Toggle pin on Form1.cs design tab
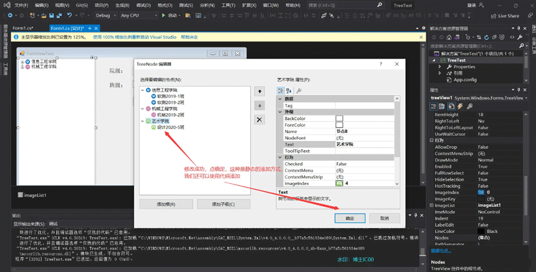This screenshot has width=536, height=272. pos(89,28)
